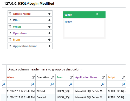
Task: Click the search magnifier in the Operation filter cell
Action: coord(52,84)
